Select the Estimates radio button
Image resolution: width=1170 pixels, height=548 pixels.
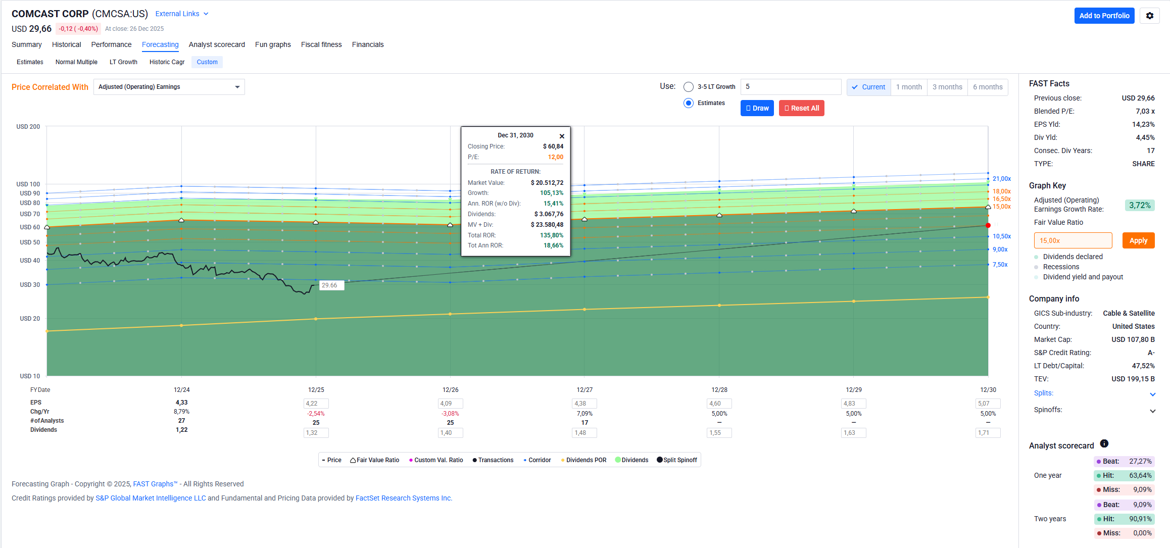tap(688, 103)
